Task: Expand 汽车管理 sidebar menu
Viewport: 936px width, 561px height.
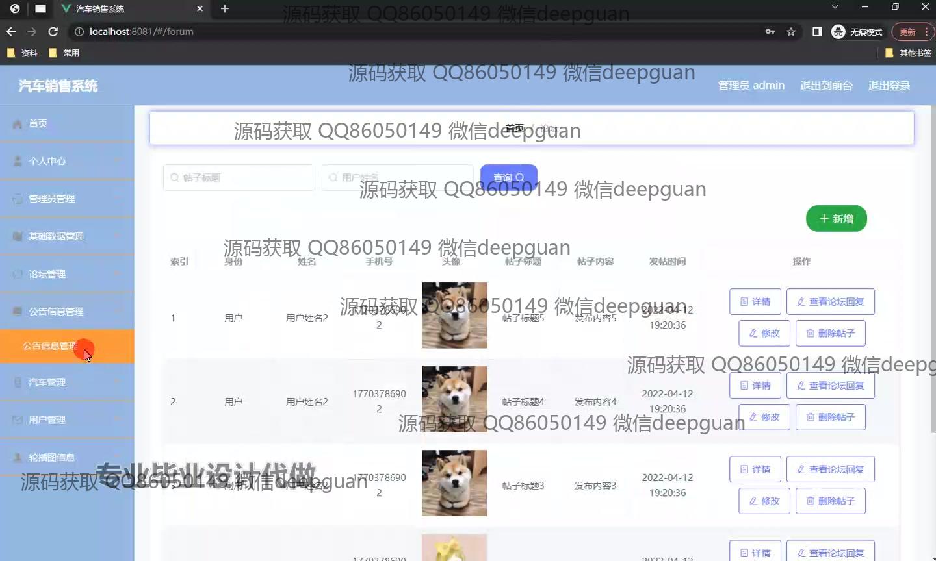Action: [67, 382]
